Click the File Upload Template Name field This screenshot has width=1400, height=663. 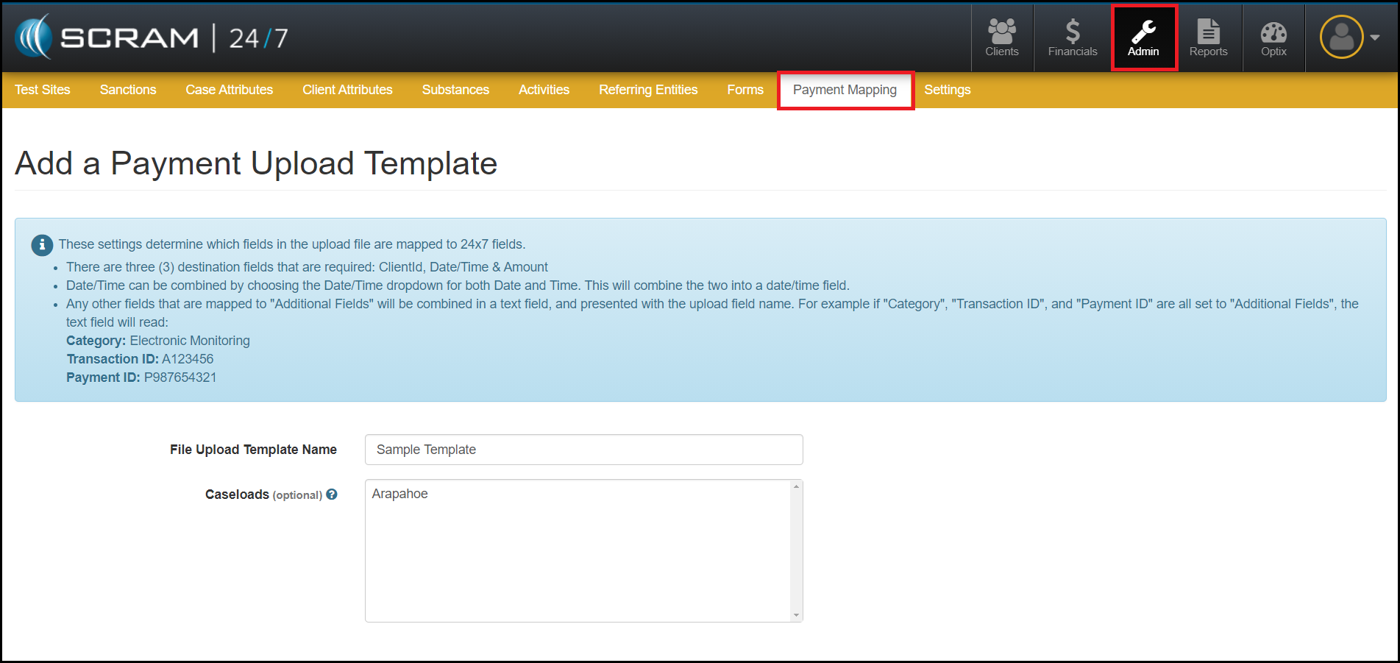[583, 450]
